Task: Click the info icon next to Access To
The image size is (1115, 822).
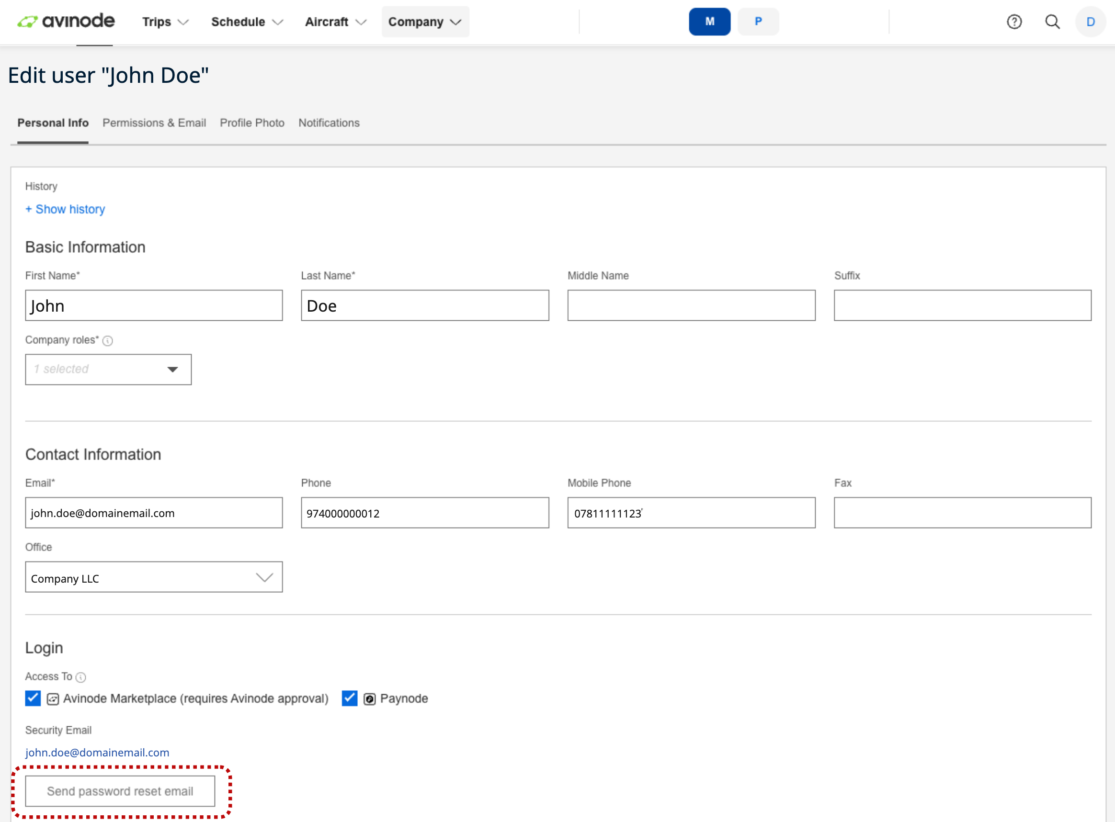Action: point(81,677)
